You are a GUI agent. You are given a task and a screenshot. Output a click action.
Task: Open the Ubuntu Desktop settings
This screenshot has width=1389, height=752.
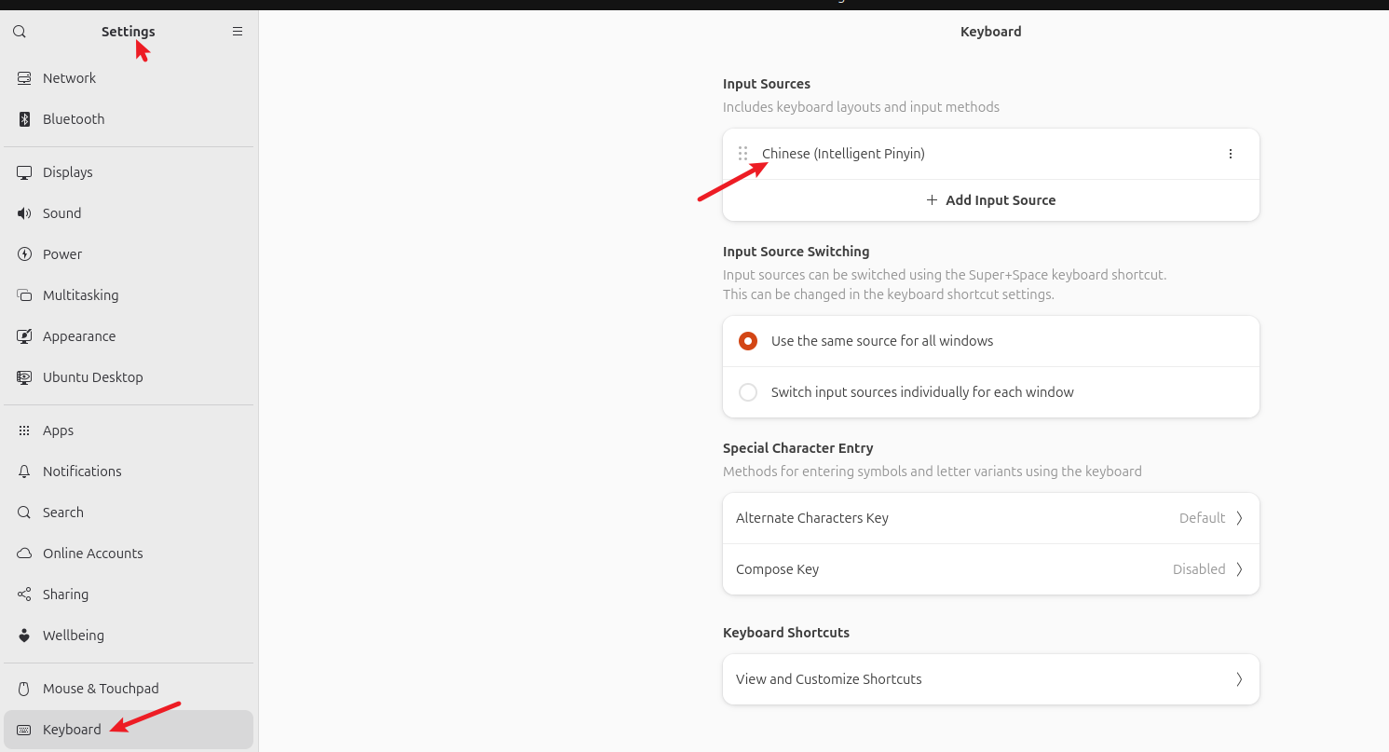click(129, 377)
